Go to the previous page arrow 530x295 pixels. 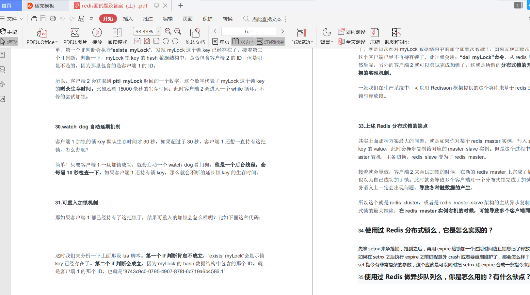coord(215,31)
